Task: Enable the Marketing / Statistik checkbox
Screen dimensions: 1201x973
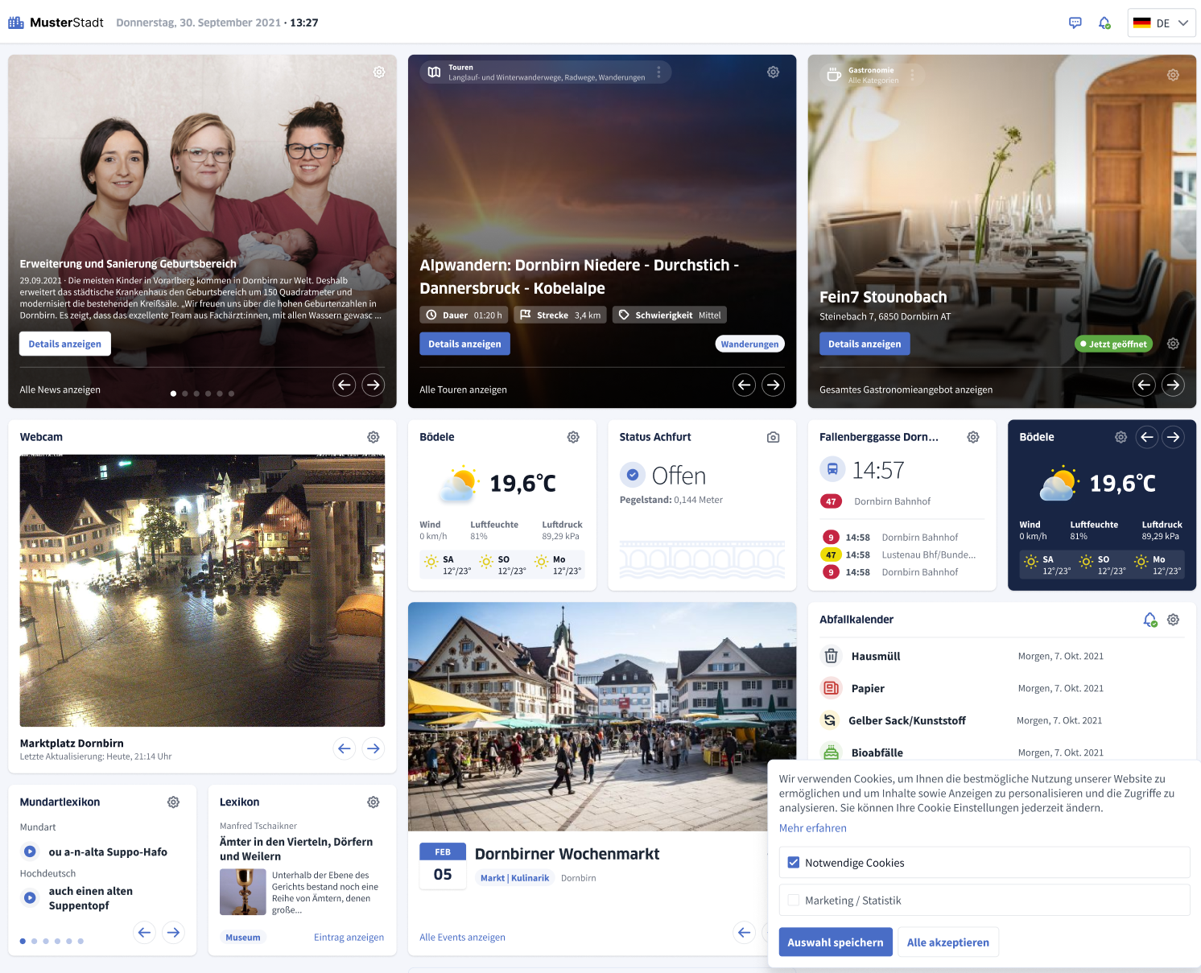Action: [x=794, y=901]
